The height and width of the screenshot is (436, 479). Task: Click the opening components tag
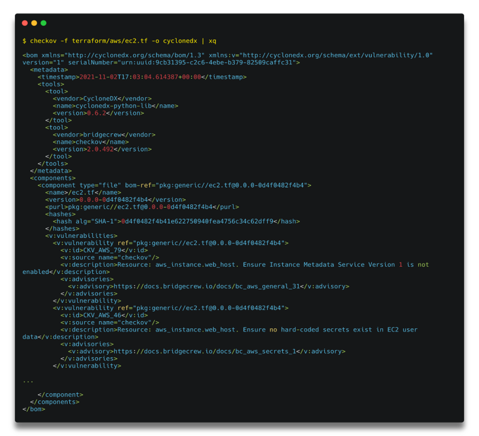point(52,178)
